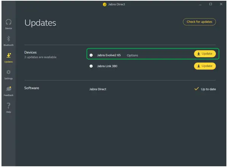229x167 pixels.
Task: Select the Updates download icon in sidebar
Action: (9, 55)
